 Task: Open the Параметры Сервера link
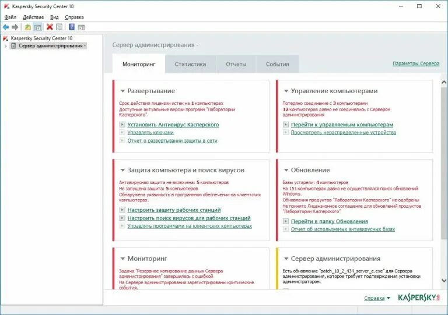[416, 63]
